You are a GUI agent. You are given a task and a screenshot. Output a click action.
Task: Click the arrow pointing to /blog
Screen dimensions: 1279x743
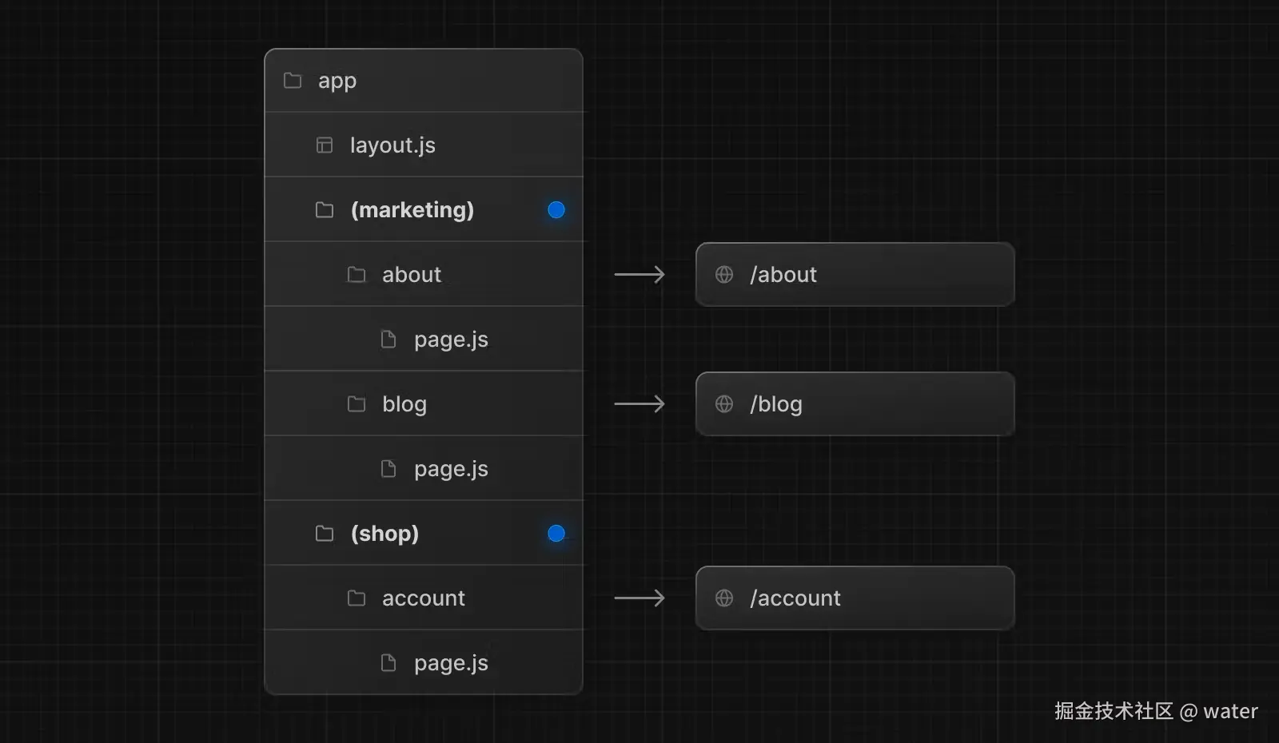(639, 404)
